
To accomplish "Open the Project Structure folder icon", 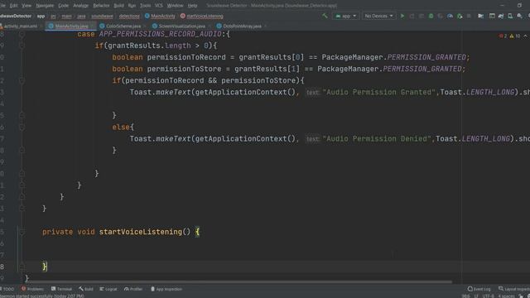I will click(x=480, y=16).
